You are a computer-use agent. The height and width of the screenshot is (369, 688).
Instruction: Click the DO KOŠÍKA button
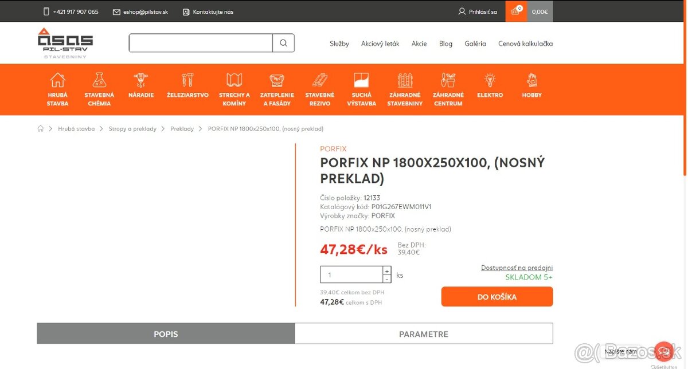pos(497,296)
